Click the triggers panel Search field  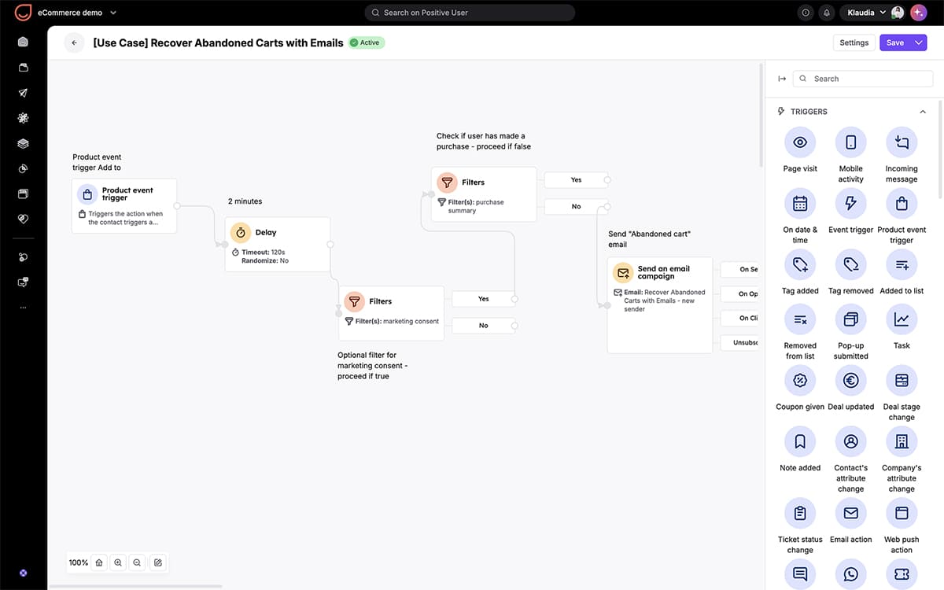pyautogui.click(x=863, y=79)
